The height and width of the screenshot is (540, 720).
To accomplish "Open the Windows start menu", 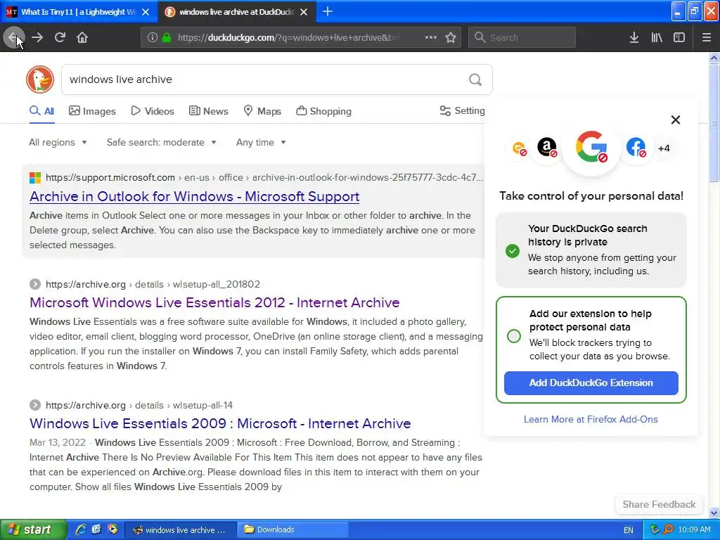I will pos(34,529).
